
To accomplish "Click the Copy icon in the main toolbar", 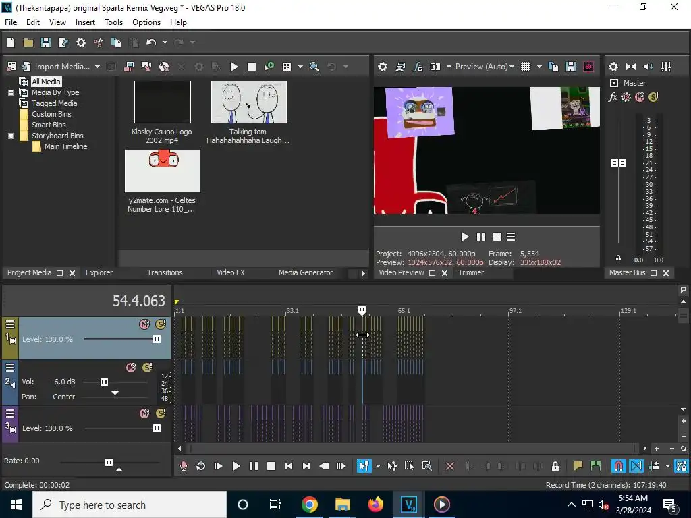I will tap(116, 42).
